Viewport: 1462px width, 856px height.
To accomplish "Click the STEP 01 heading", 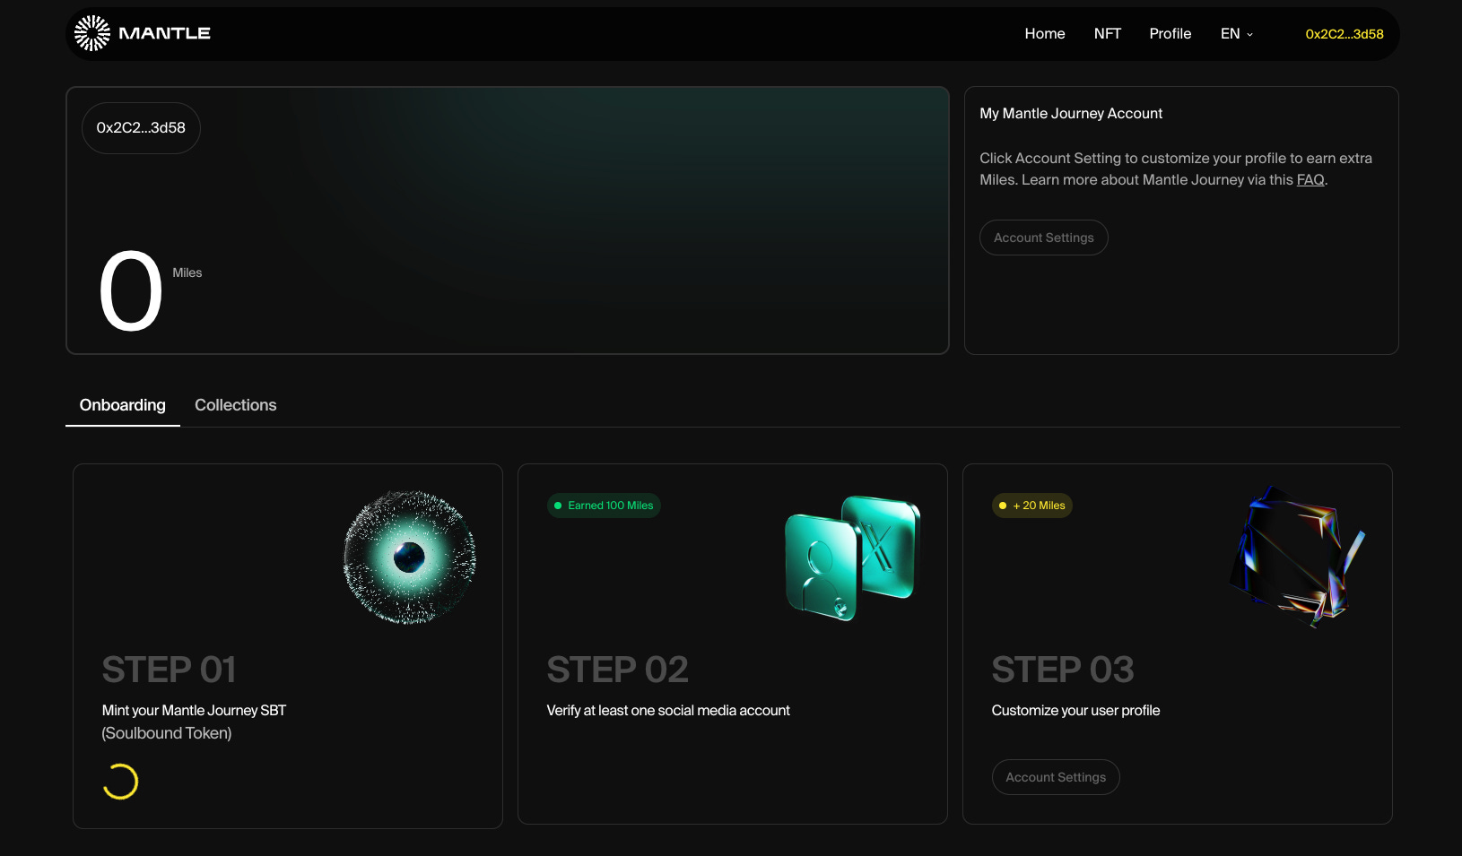I will 170,670.
